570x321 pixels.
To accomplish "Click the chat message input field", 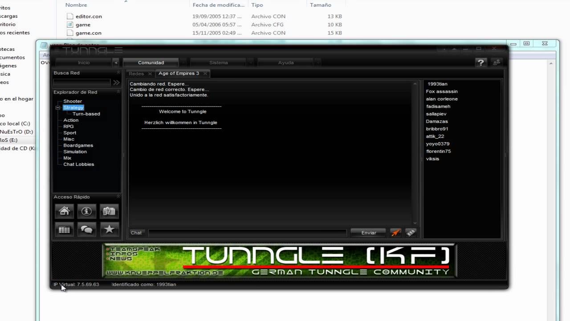I will (247, 233).
